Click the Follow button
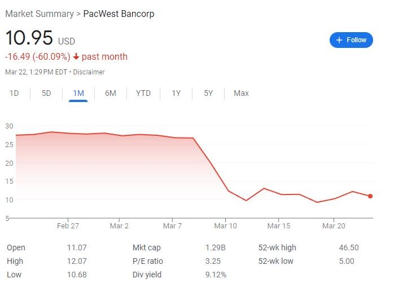This screenshot has width=394, height=283. [351, 40]
